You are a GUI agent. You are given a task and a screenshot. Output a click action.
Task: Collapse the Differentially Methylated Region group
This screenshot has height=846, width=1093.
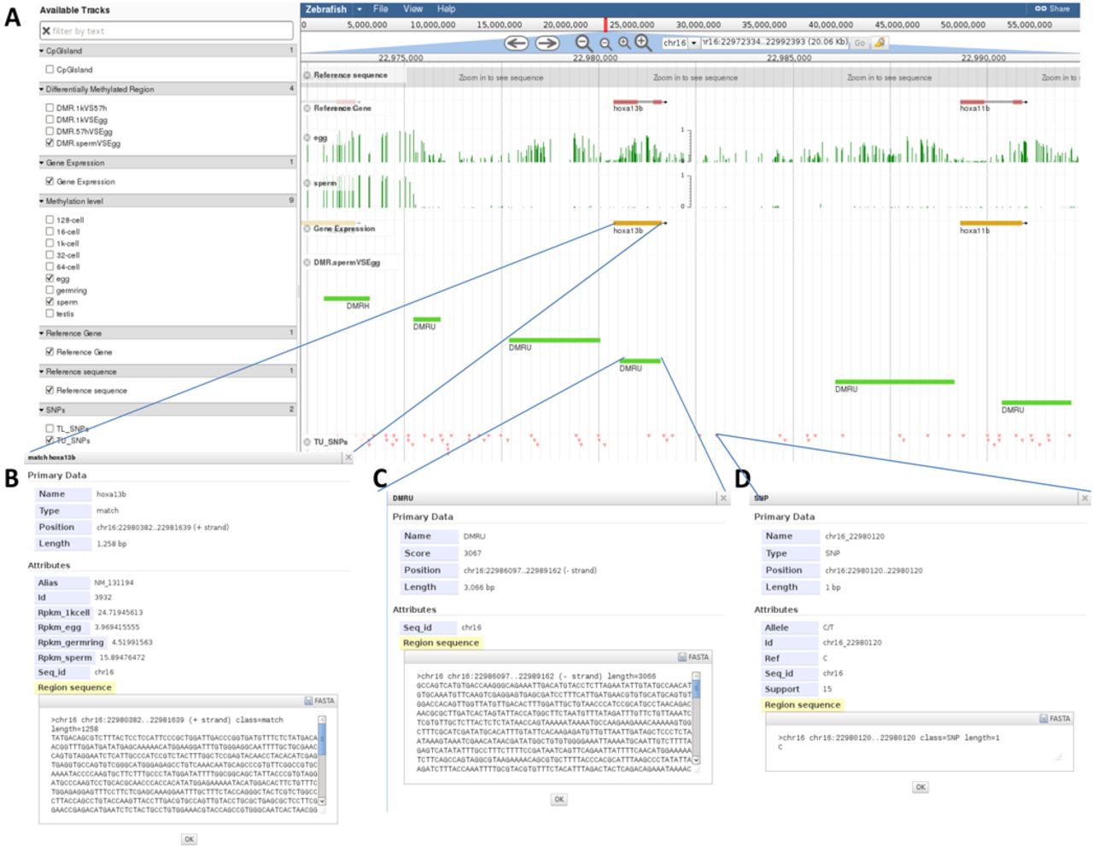point(42,89)
